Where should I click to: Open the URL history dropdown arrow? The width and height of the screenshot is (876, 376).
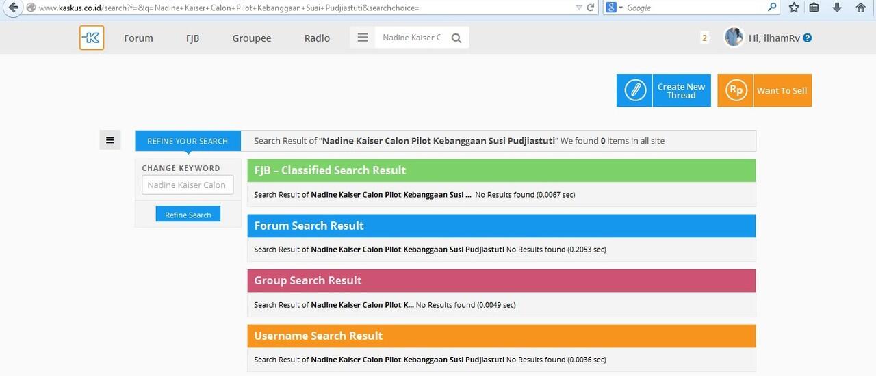point(579,8)
